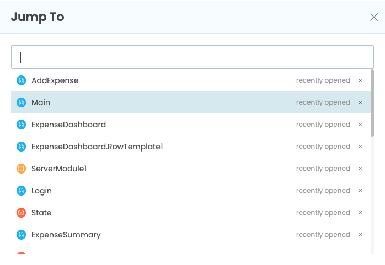Screen dimensions: 385x265
Task: Click the orange ServerModule1 icon
Action: click(x=21, y=169)
